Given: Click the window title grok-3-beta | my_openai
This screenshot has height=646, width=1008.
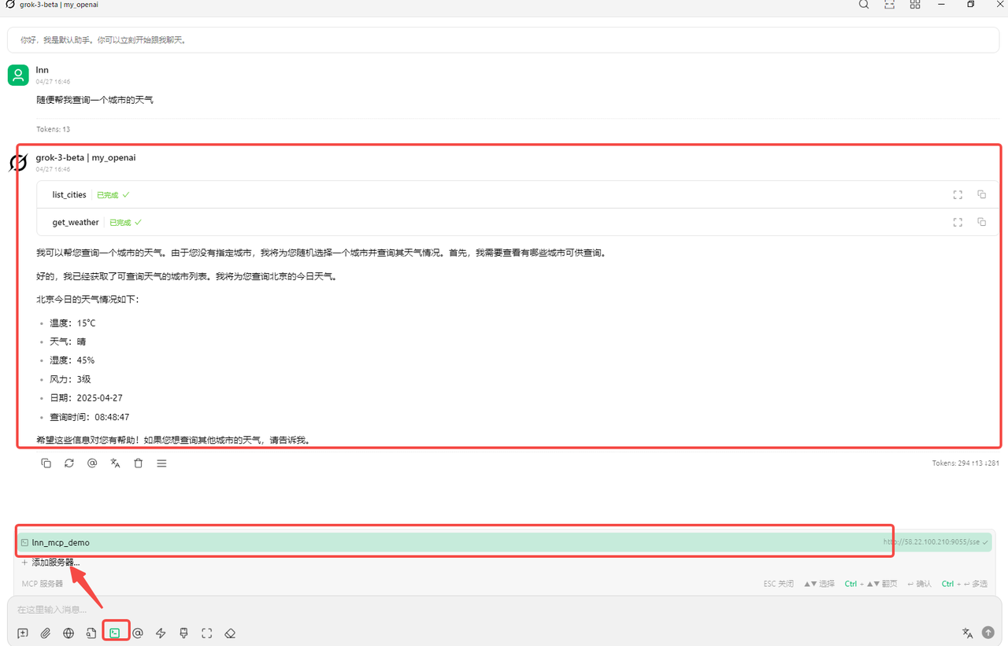Looking at the screenshot, I should click(x=59, y=5).
